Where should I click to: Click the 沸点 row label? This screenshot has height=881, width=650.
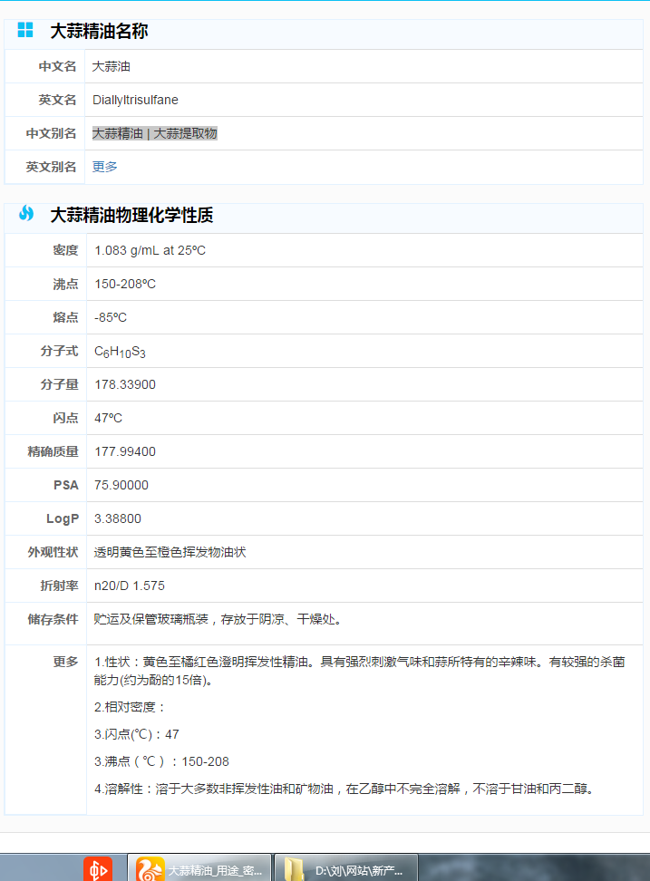coord(66,284)
